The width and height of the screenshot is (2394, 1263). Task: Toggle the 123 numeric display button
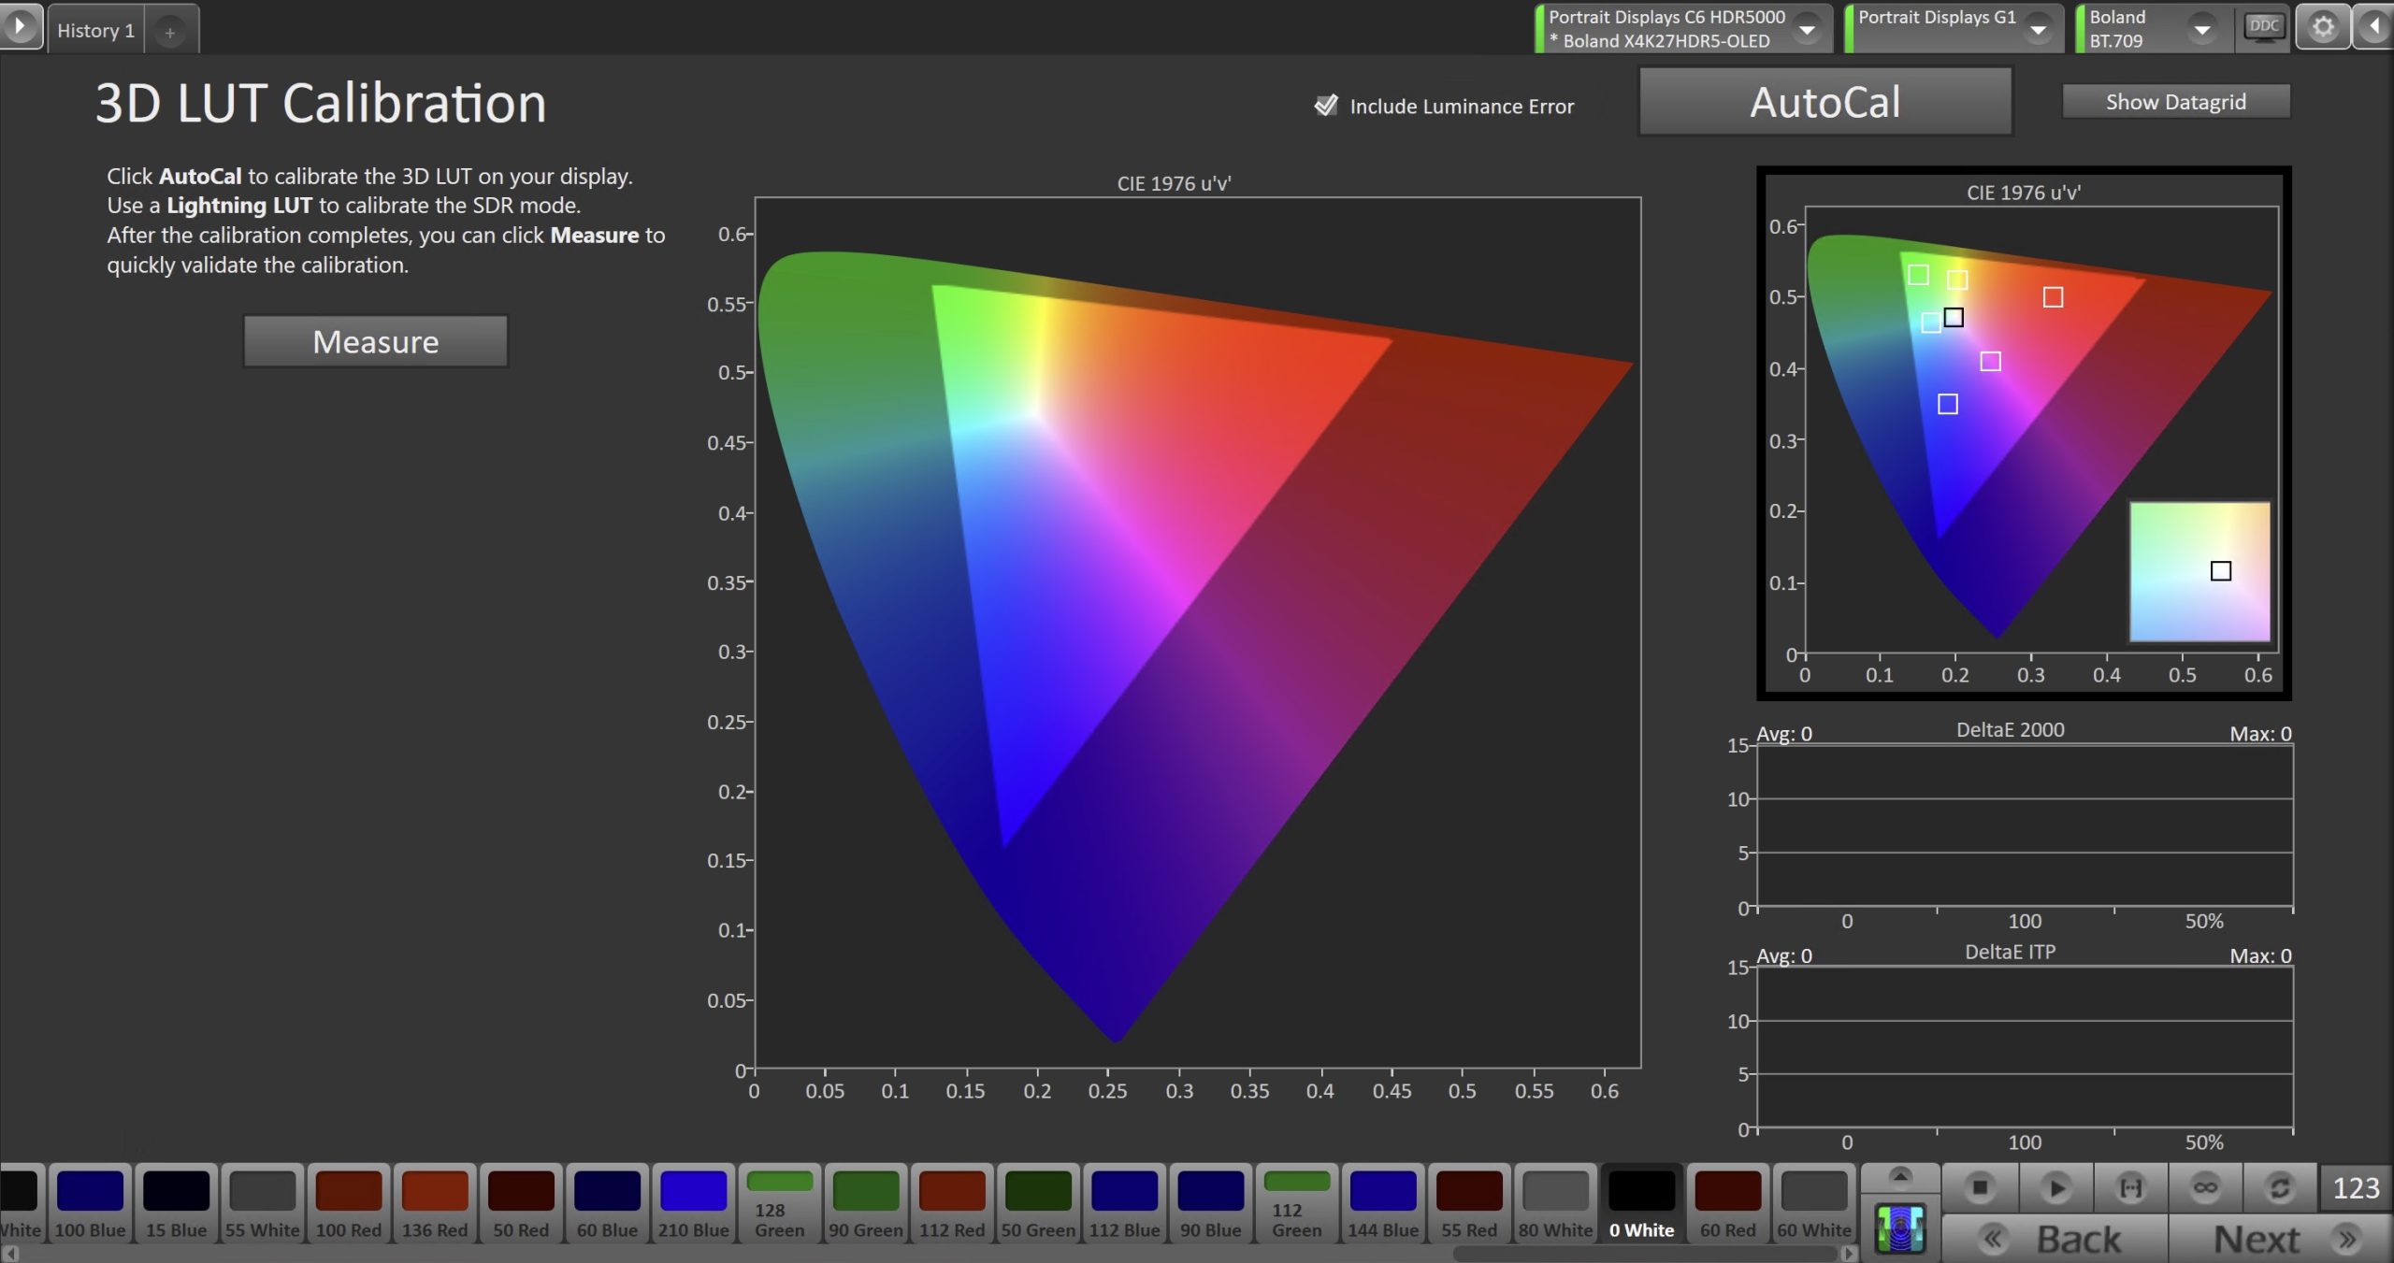pyautogui.click(x=2356, y=1187)
